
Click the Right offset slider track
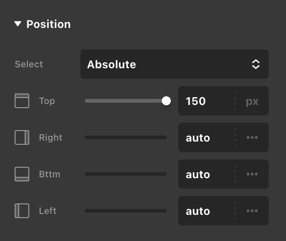click(126, 137)
